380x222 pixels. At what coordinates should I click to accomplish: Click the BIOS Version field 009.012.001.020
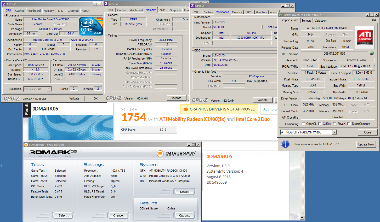point(334,54)
